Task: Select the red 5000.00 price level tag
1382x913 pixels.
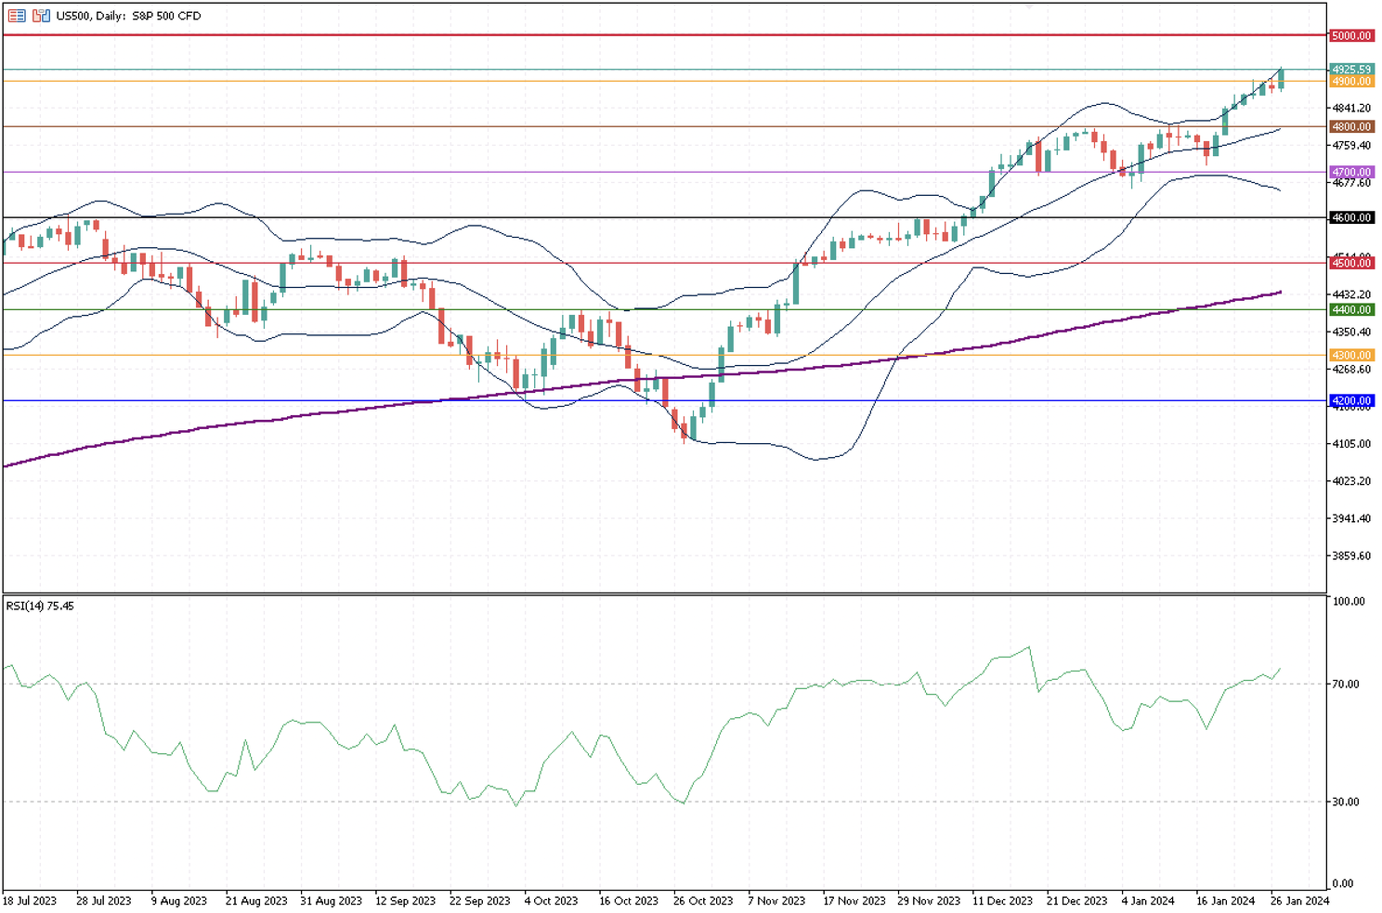Action: (x=1350, y=35)
